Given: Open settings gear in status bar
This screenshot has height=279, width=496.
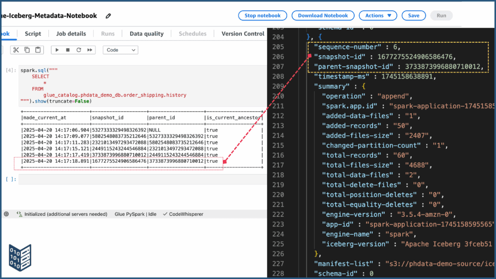Looking at the screenshot, I should point(7,214).
